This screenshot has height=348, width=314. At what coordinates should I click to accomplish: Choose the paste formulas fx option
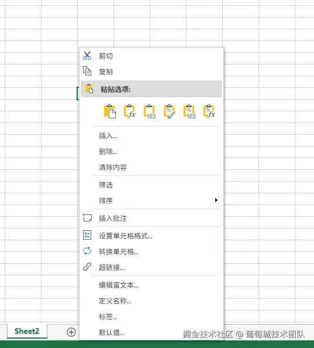130,111
